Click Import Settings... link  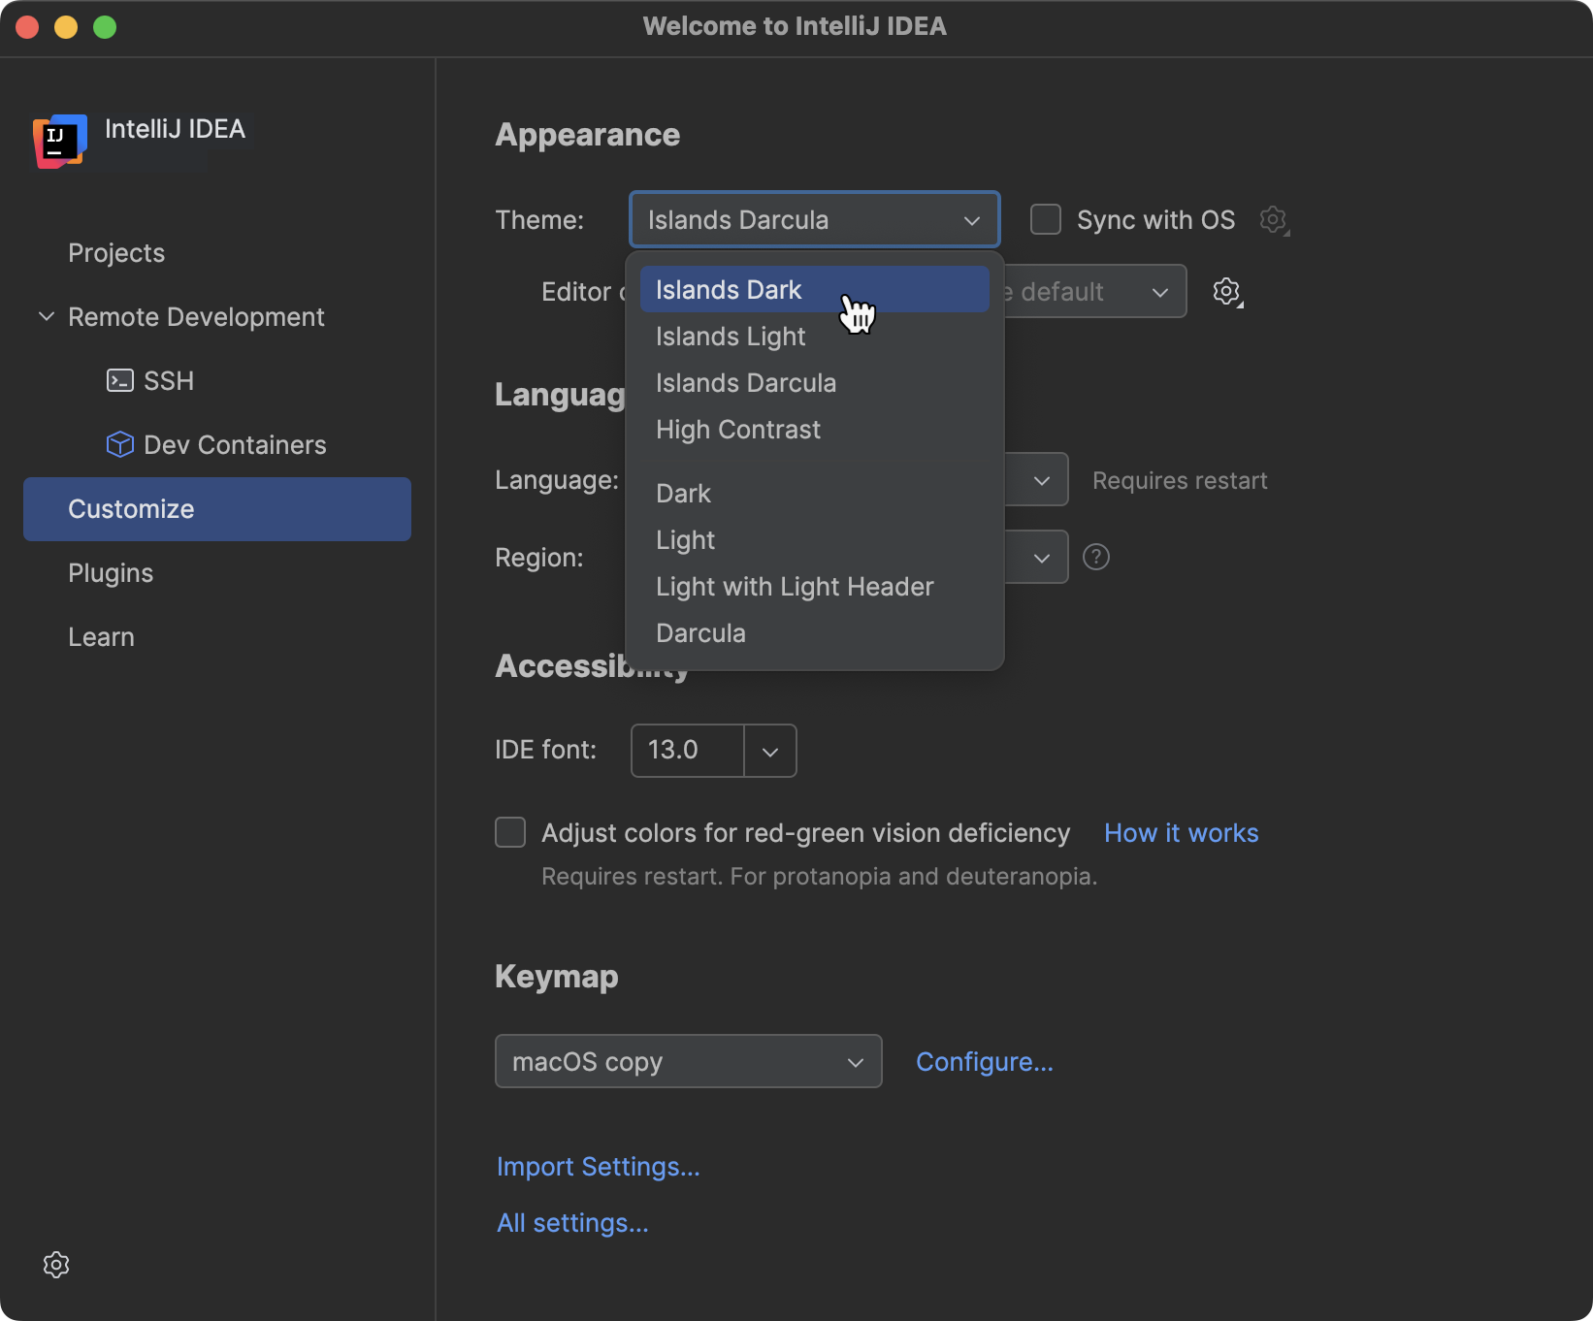point(598,1167)
